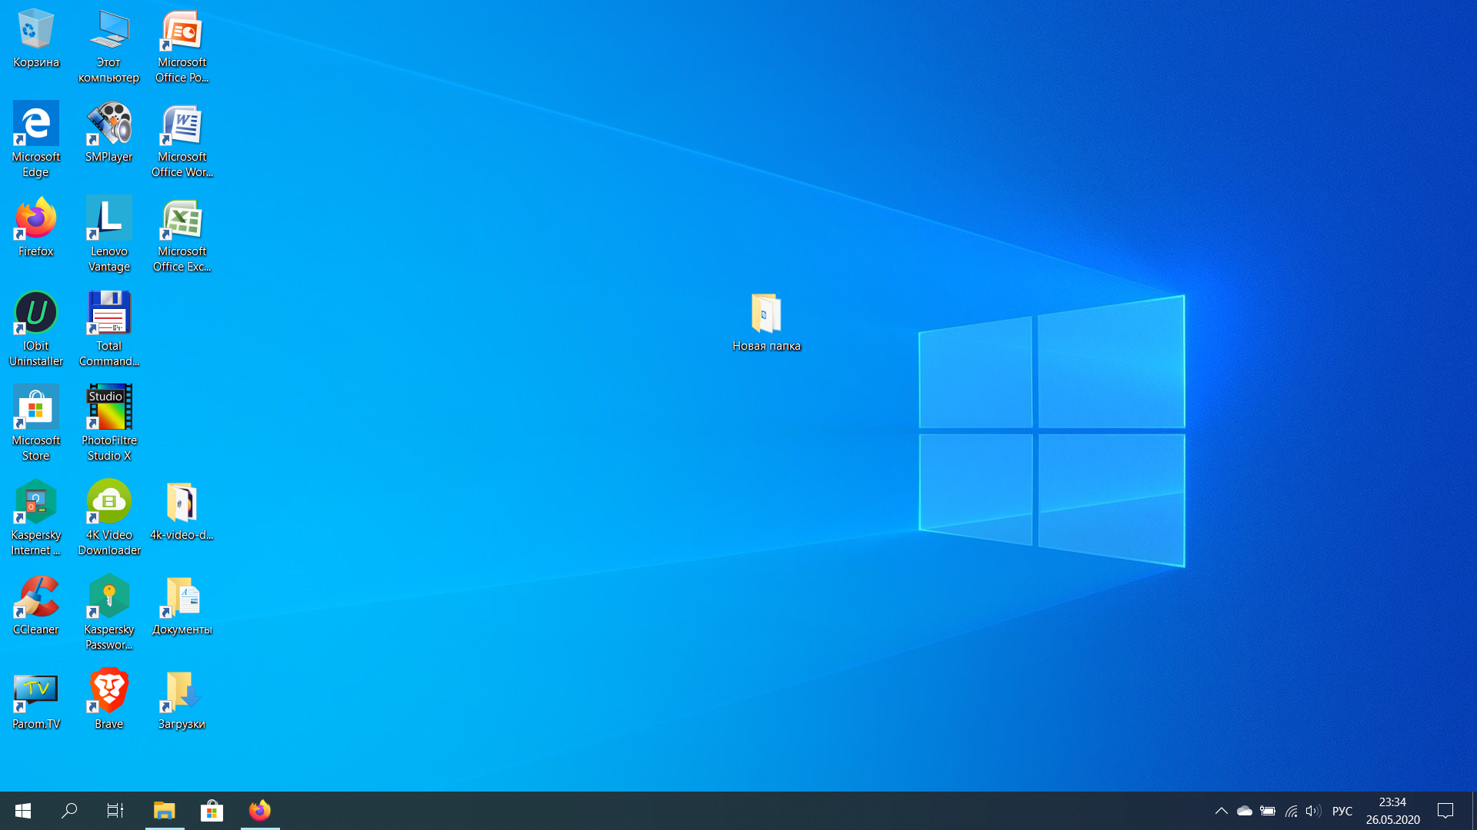Open taskbar Search magnifier
This screenshot has width=1477, height=830.
pyautogui.click(x=69, y=811)
